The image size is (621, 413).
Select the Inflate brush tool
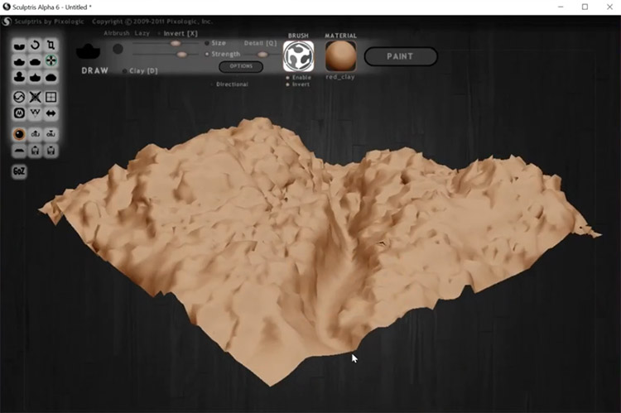[19, 77]
